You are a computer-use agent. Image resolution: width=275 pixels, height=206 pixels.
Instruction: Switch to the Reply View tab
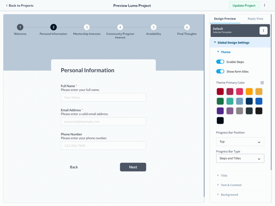coord(255,19)
